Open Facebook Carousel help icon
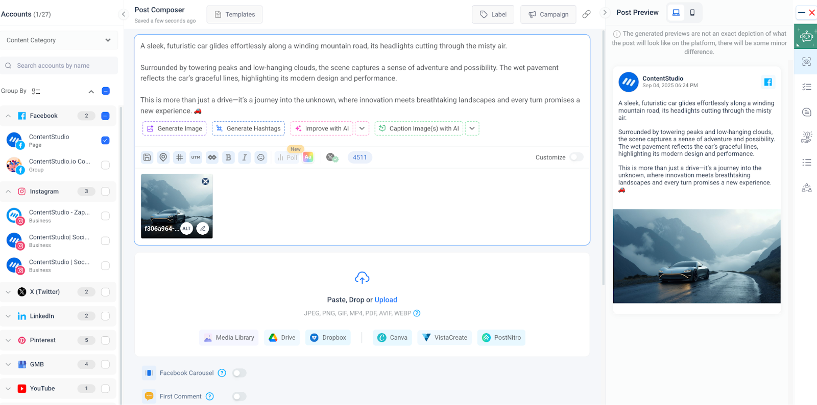Image resolution: width=817 pixels, height=405 pixels. pos(222,373)
